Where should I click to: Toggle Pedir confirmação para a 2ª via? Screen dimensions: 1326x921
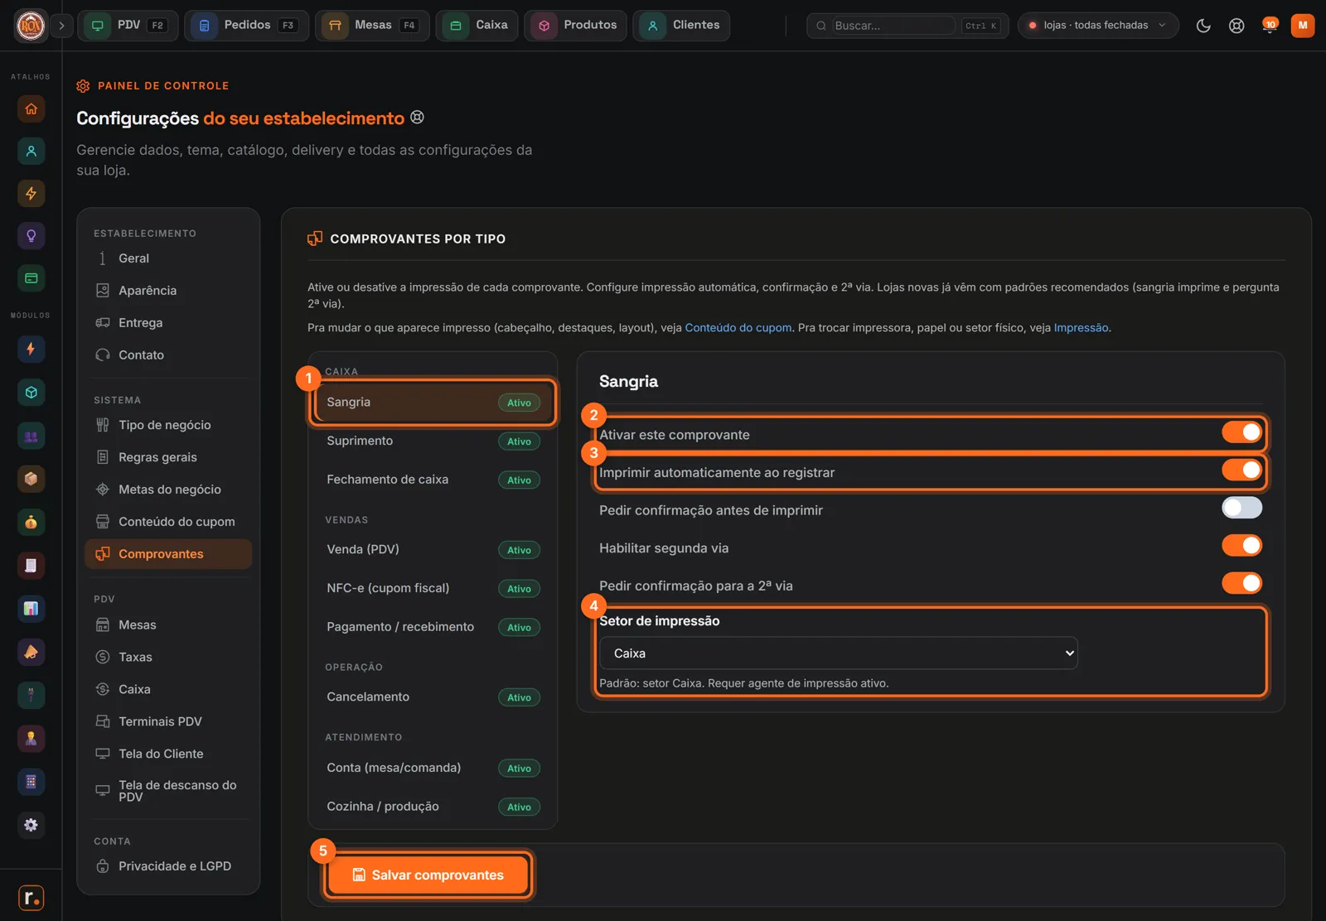1241,583
